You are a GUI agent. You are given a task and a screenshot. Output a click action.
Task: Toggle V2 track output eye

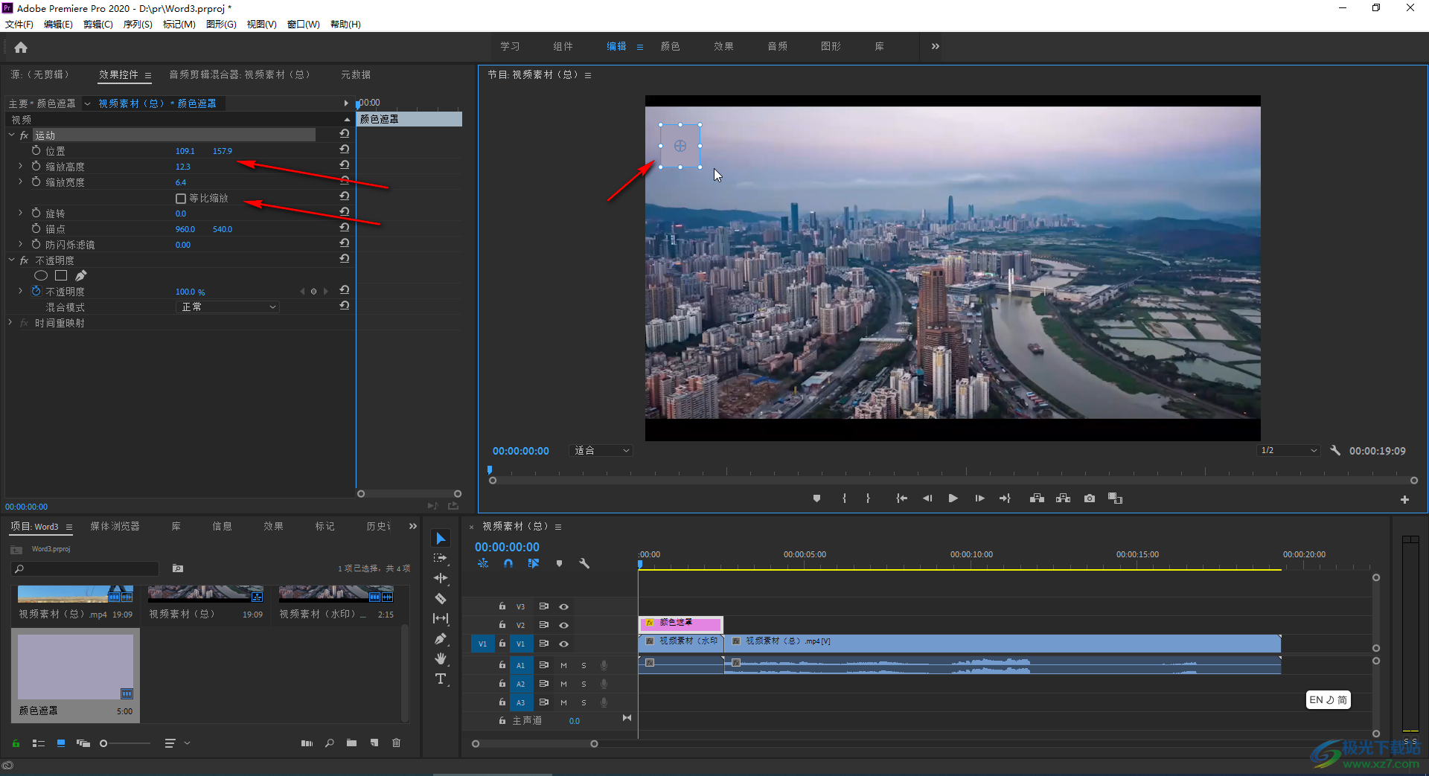563,626
